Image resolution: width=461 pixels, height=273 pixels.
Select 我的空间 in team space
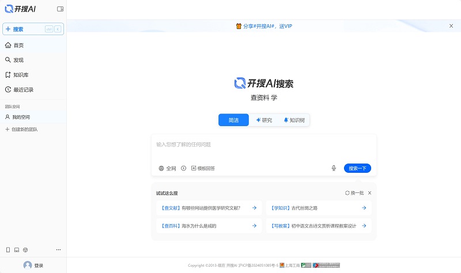coord(33,117)
